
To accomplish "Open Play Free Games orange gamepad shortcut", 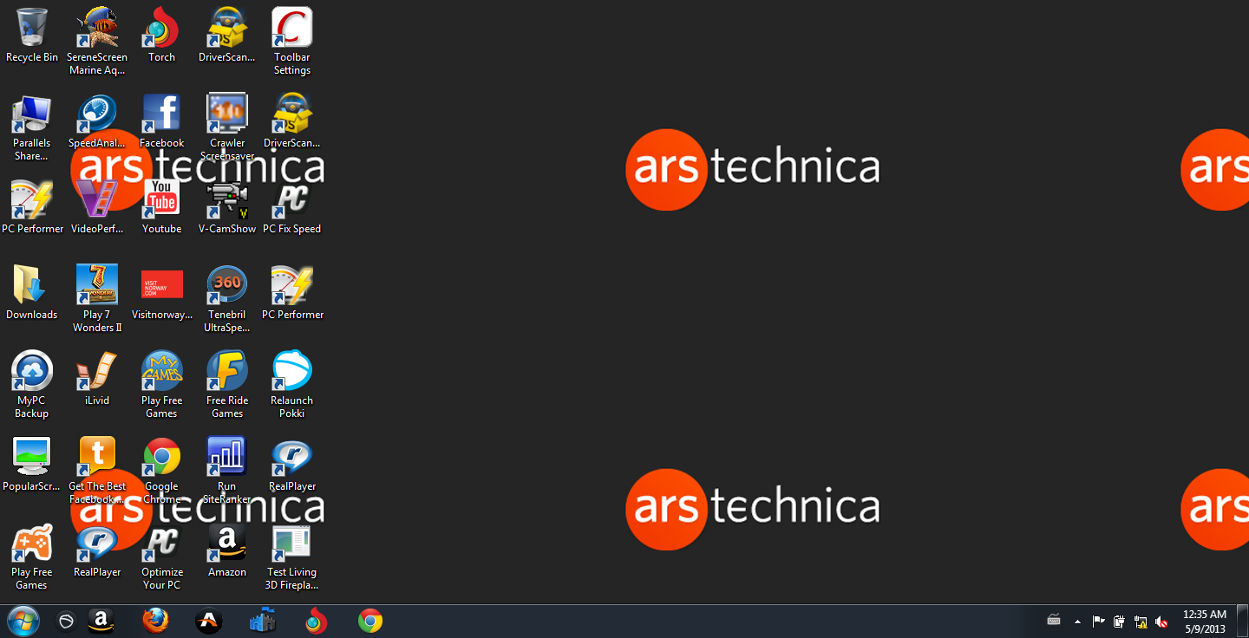I will click(x=32, y=557).
